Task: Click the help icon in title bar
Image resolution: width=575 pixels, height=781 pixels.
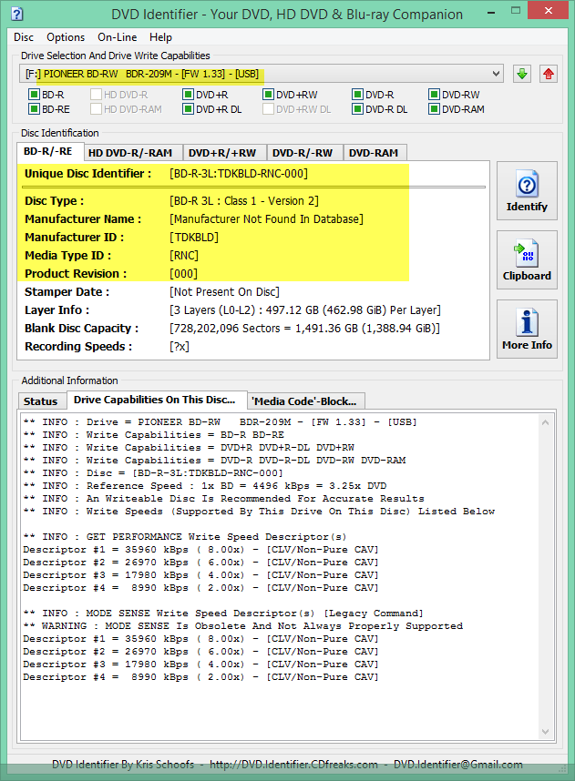Action: click(x=17, y=14)
